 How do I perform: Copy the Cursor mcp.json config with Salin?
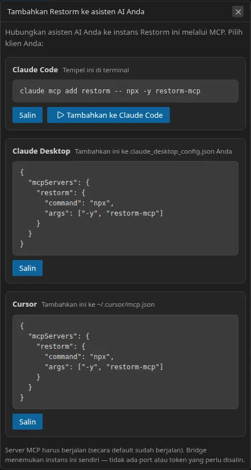(x=27, y=422)
